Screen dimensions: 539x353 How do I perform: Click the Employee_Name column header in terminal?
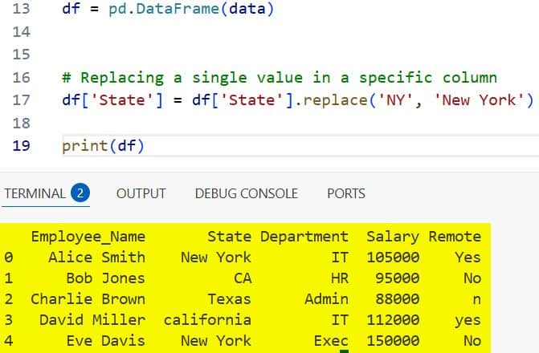point(88,237)
